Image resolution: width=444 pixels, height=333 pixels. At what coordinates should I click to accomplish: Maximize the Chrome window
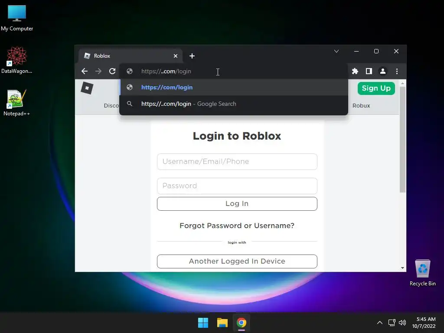click(x=376, y=51)
